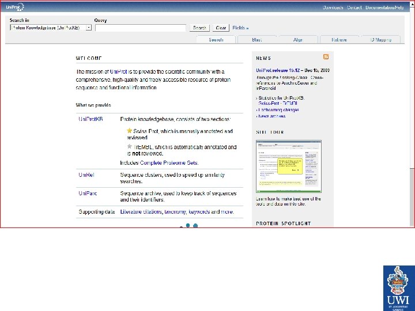Open the Complete Proteome Sets link

tap(169, 163)
